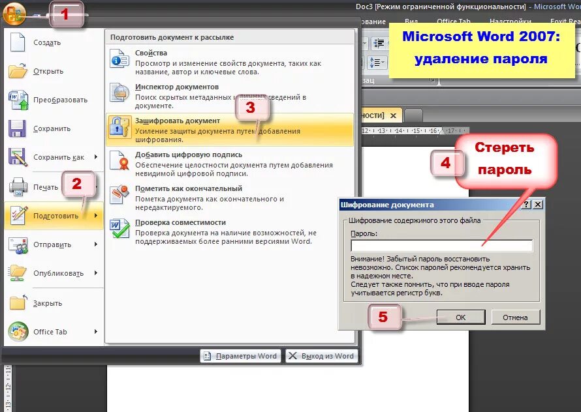Expand the Сохранить как submenu arrow
Viewport: 581px width, 412px height.
click(x=96, y=157)
